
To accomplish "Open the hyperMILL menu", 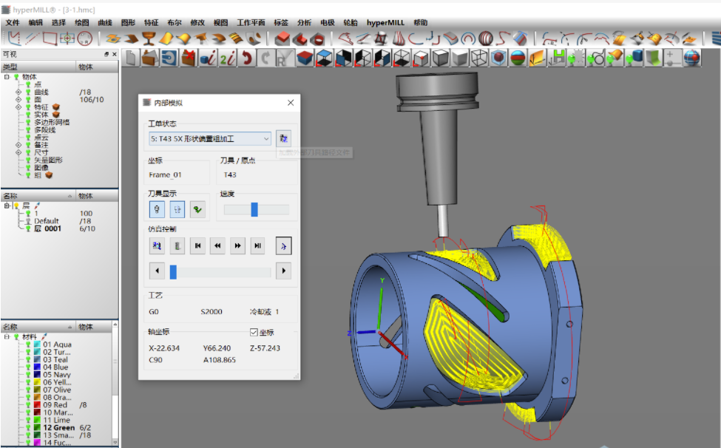I will pos(385,22).
